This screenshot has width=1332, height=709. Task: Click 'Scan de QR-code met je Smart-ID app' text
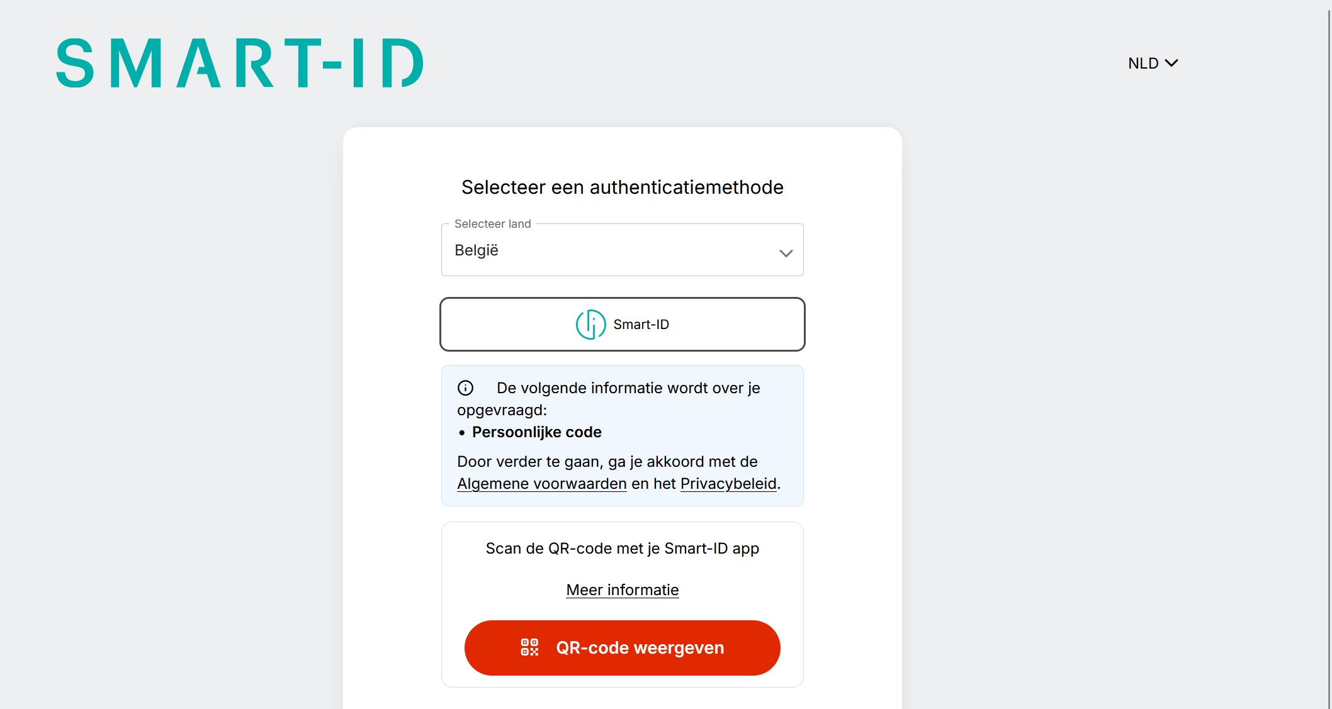click(x=622, y=549)
